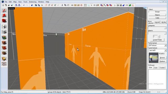Switch to the Auto VisGroups tab
The width and height of the screenshot is (168, 94).
click(x=156, y=68)
